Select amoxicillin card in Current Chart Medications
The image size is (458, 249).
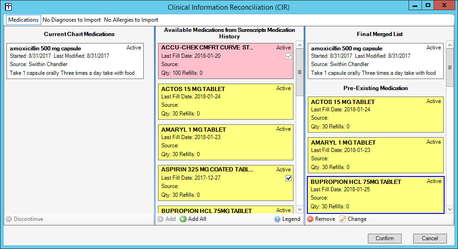(75, 61)
